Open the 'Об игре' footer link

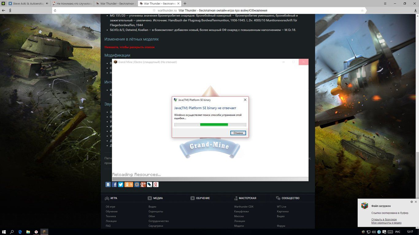pos(110,207)
